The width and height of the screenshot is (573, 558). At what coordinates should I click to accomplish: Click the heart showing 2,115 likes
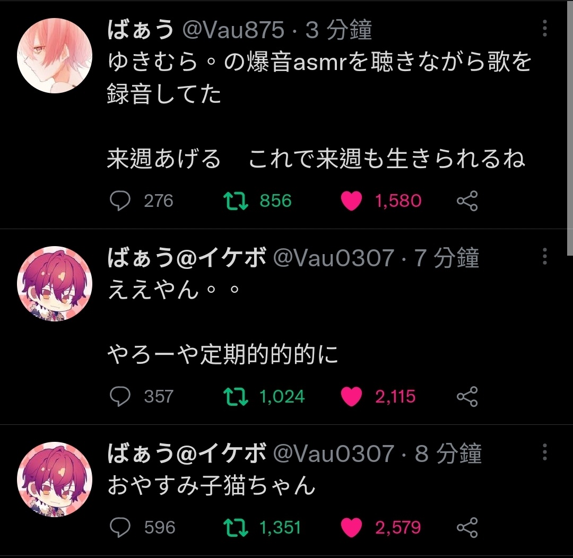coord(351,396)
